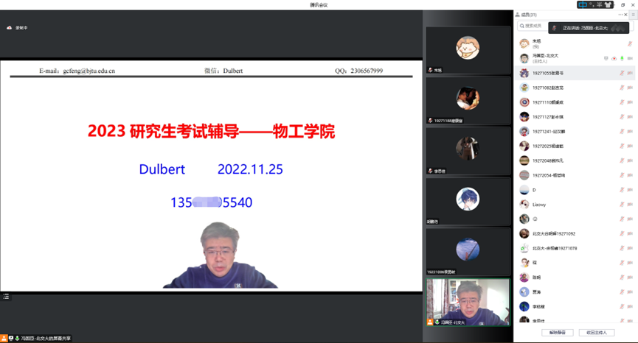Expand the 成员(31) members panel header
The height and width of the screenshot is (343, 638).
529,15
